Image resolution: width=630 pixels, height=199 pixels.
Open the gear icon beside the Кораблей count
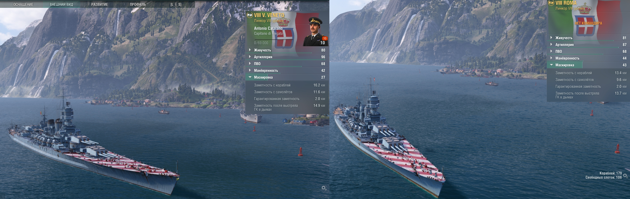[625, 176]
